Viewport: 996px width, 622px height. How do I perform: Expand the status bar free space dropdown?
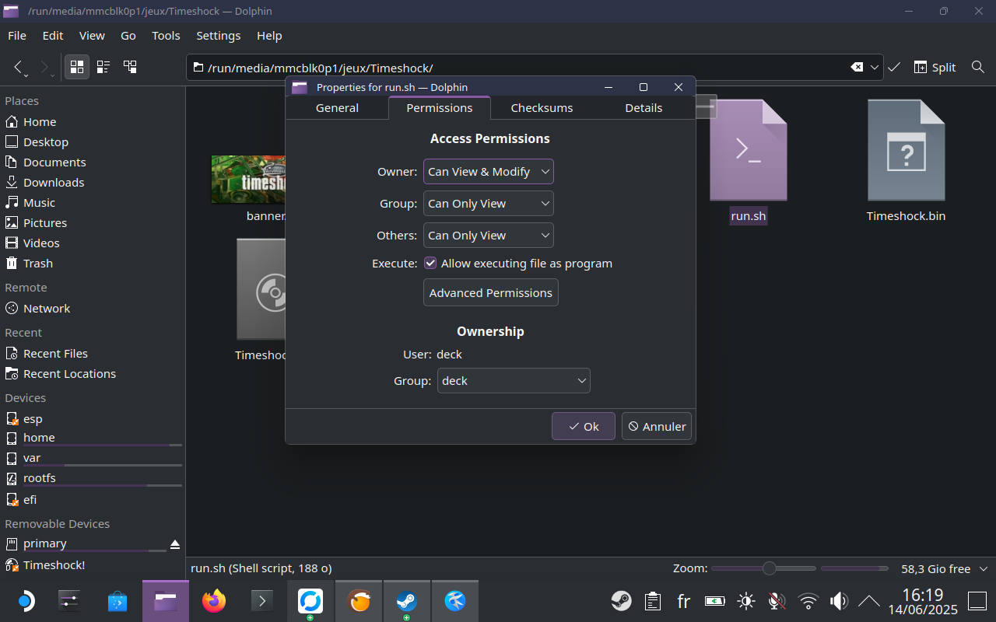pos(984,568)
